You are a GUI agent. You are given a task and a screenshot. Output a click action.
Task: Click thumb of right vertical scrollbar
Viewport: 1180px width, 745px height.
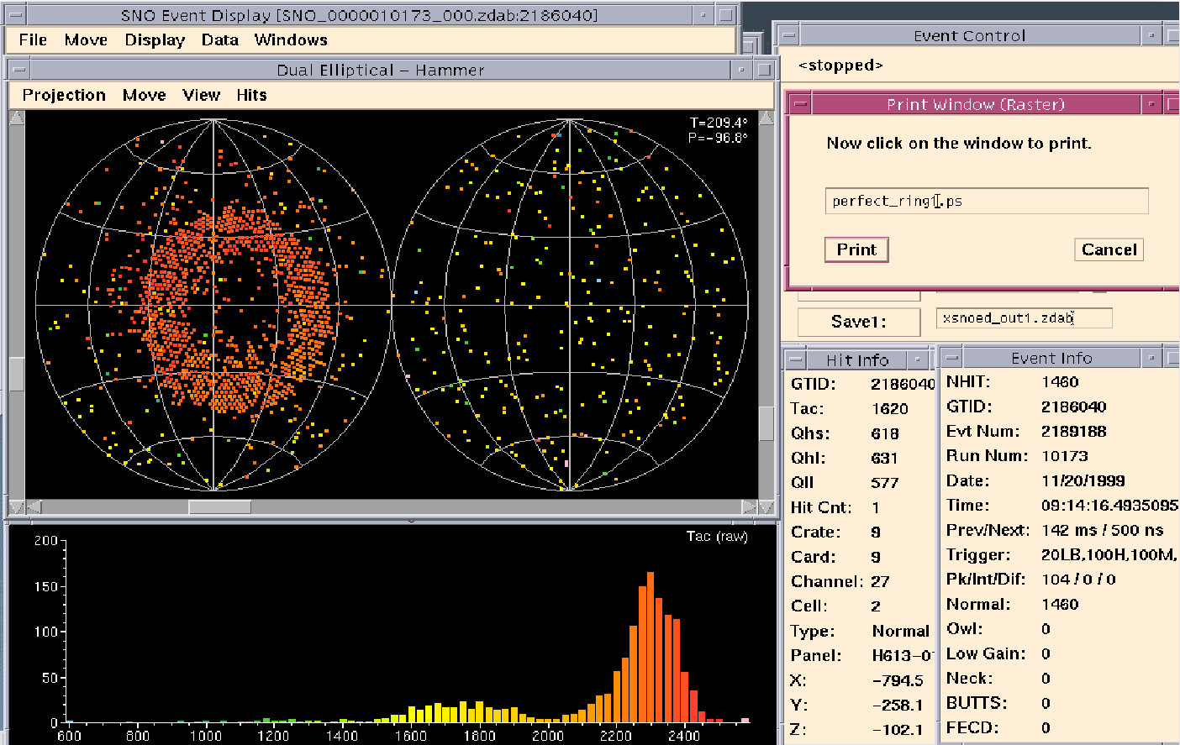[766, 423]
